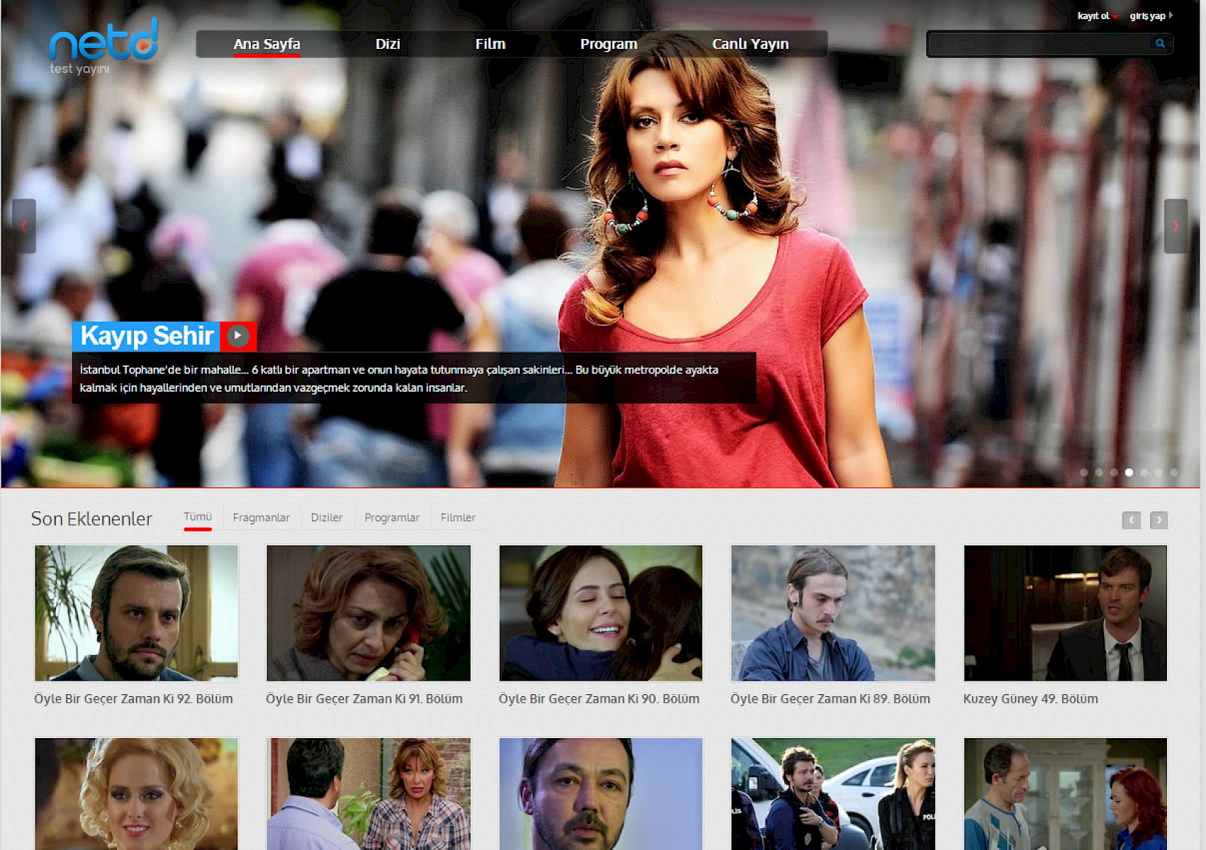Screen dimensions: 1206x850
Task: Open Kuzey Güney 49. Bölüm link
Action: [1030, 699]
